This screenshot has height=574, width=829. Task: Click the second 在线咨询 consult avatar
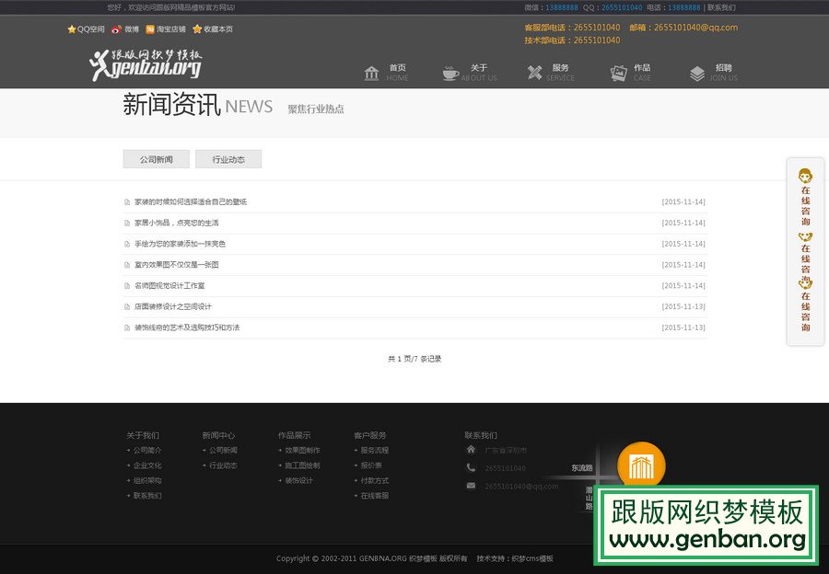click(x=804, y=235)
